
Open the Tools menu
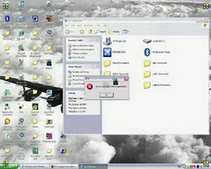click(98, 25)
